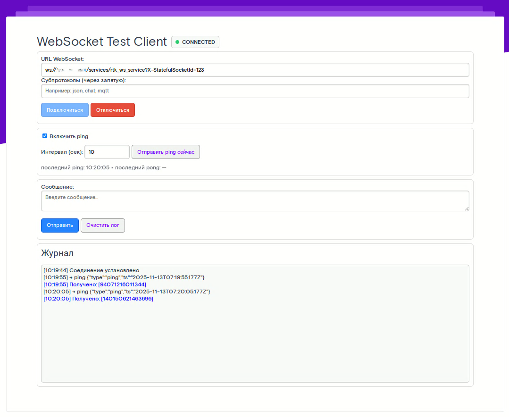
Task: Send a ping with Отправить ping сейчас
Action: coord(166,152)
